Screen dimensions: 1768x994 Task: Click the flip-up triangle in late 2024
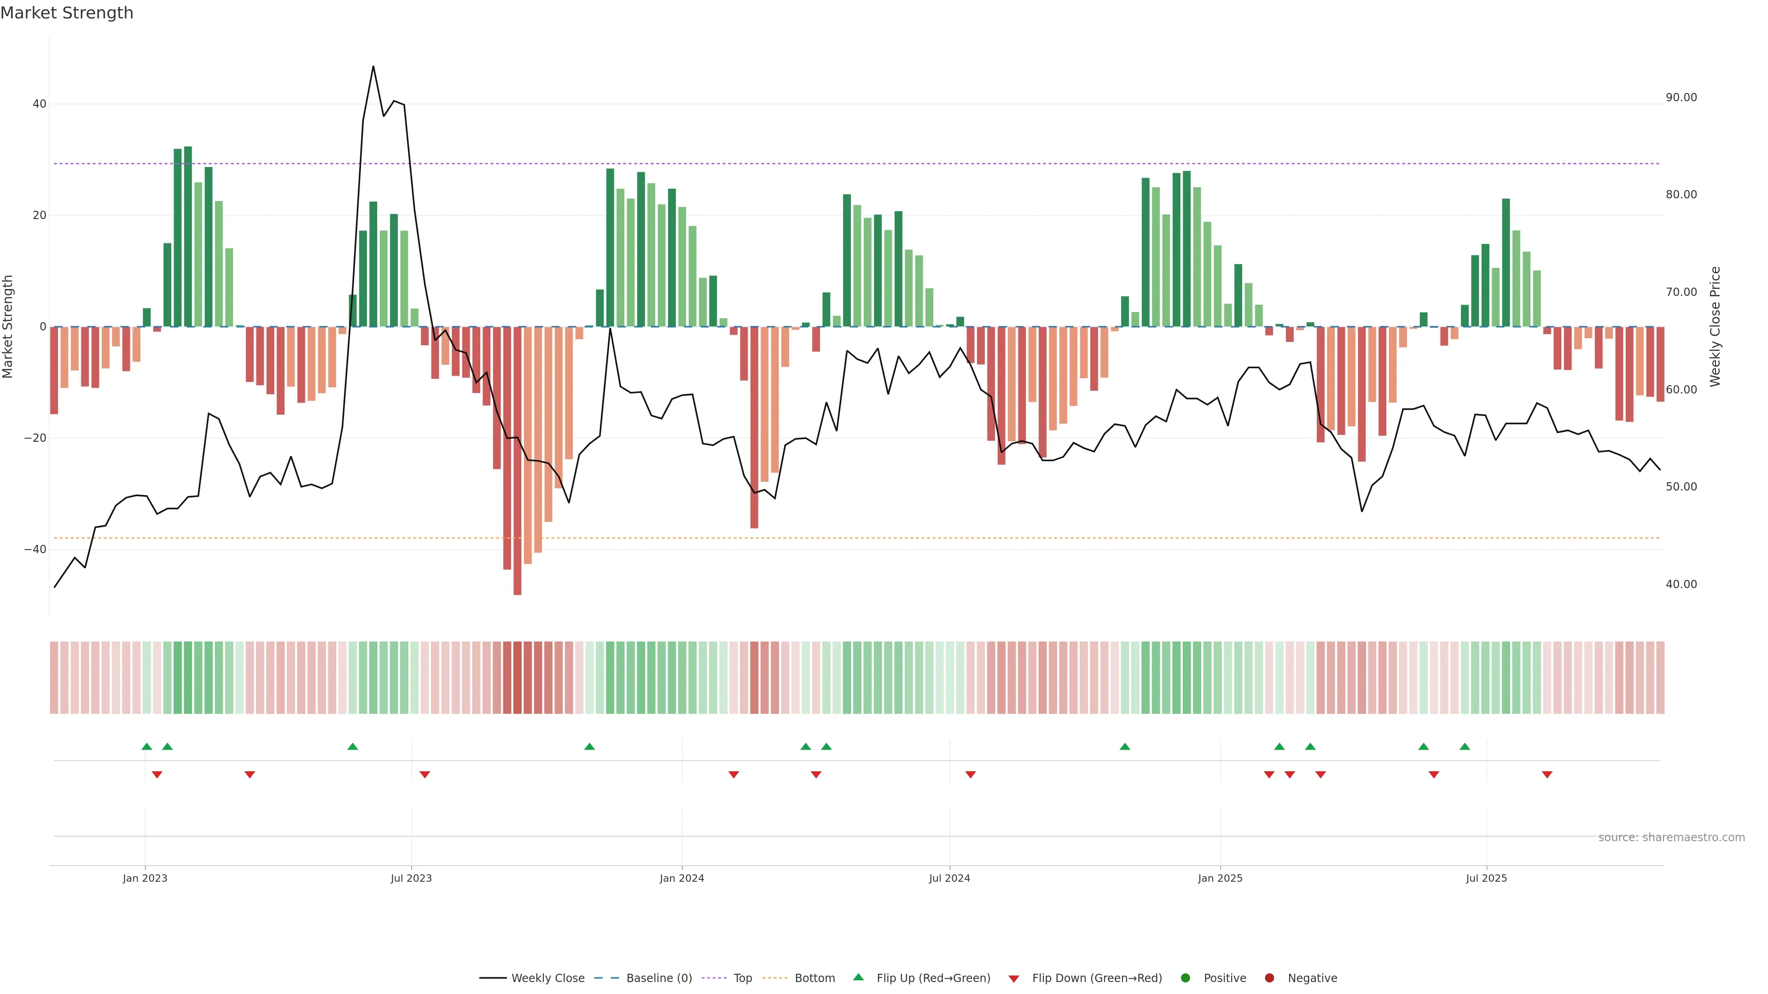1125,746
